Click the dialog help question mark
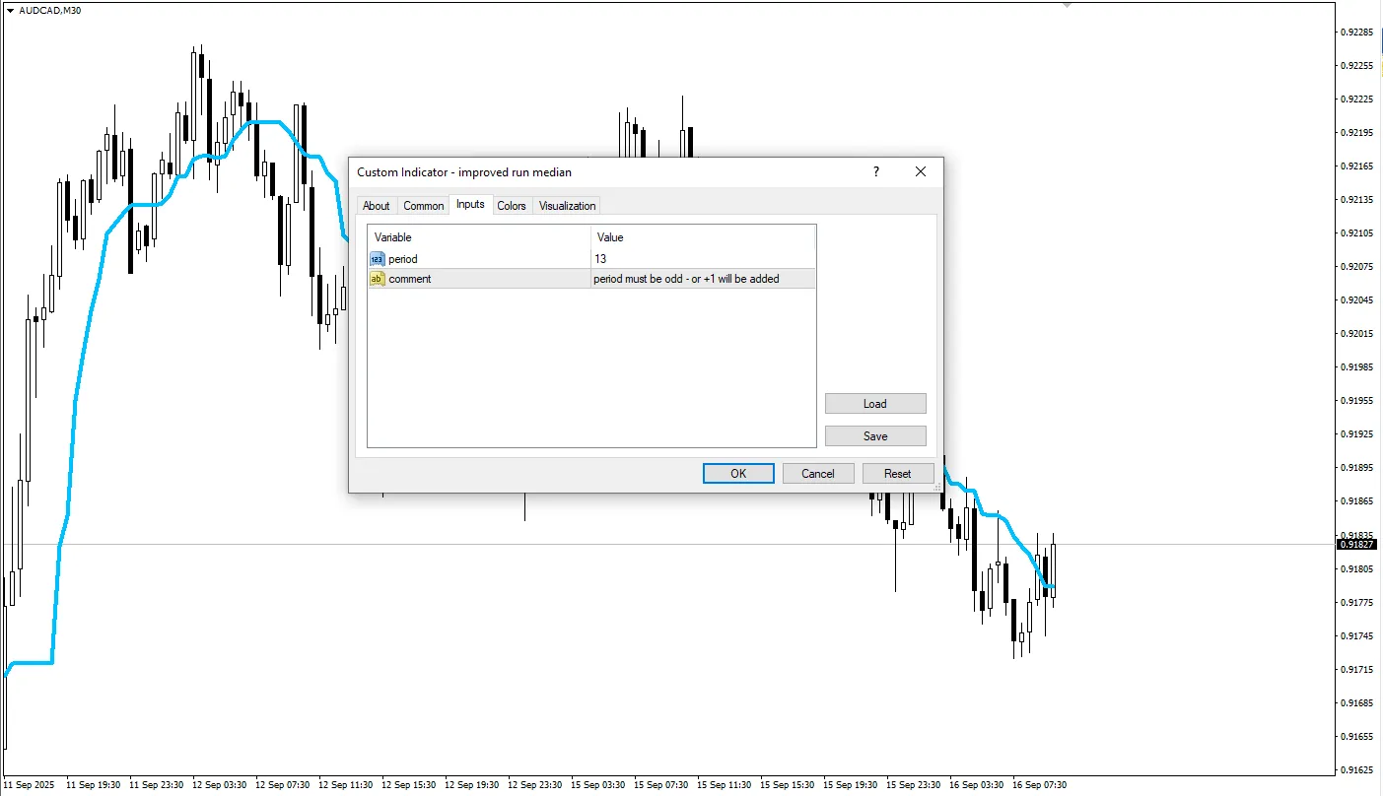The width and height of the screenshot is (1383, 796). [x=875, y=171]
